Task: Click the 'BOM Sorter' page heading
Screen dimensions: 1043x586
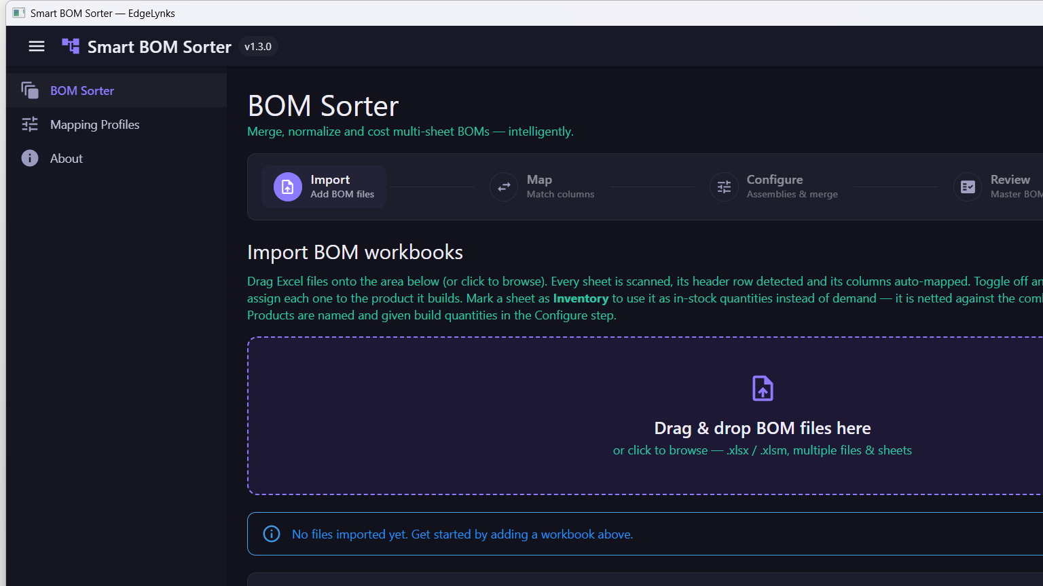Action: [323, 106]
